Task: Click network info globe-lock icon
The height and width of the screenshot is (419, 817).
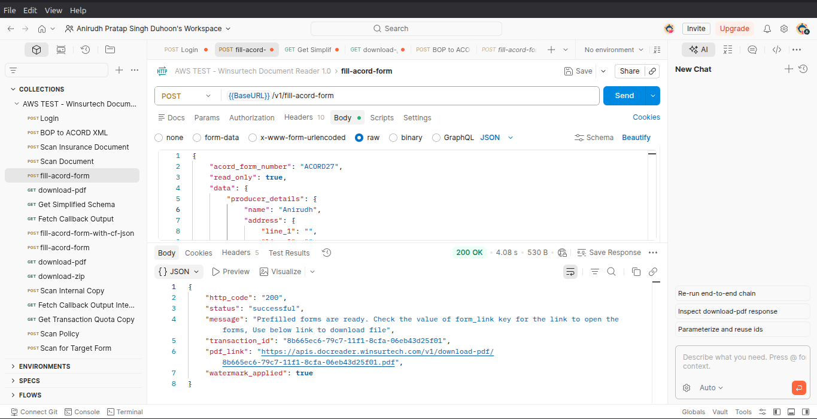Action: pyautogui.click(x=562, y=253)
